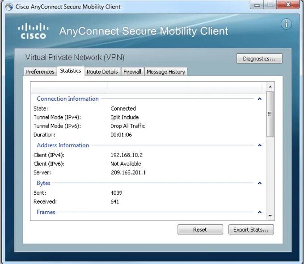The height and width of the screenshot is (264, 304).
Task: View the Message History tab
Action: pos(165,72)
